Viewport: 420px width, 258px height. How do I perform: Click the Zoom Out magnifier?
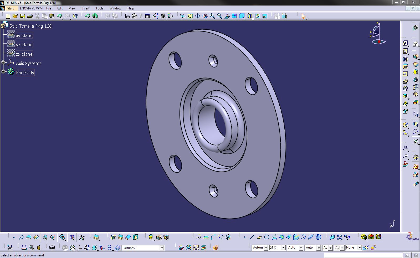click(x=219, y=16)
